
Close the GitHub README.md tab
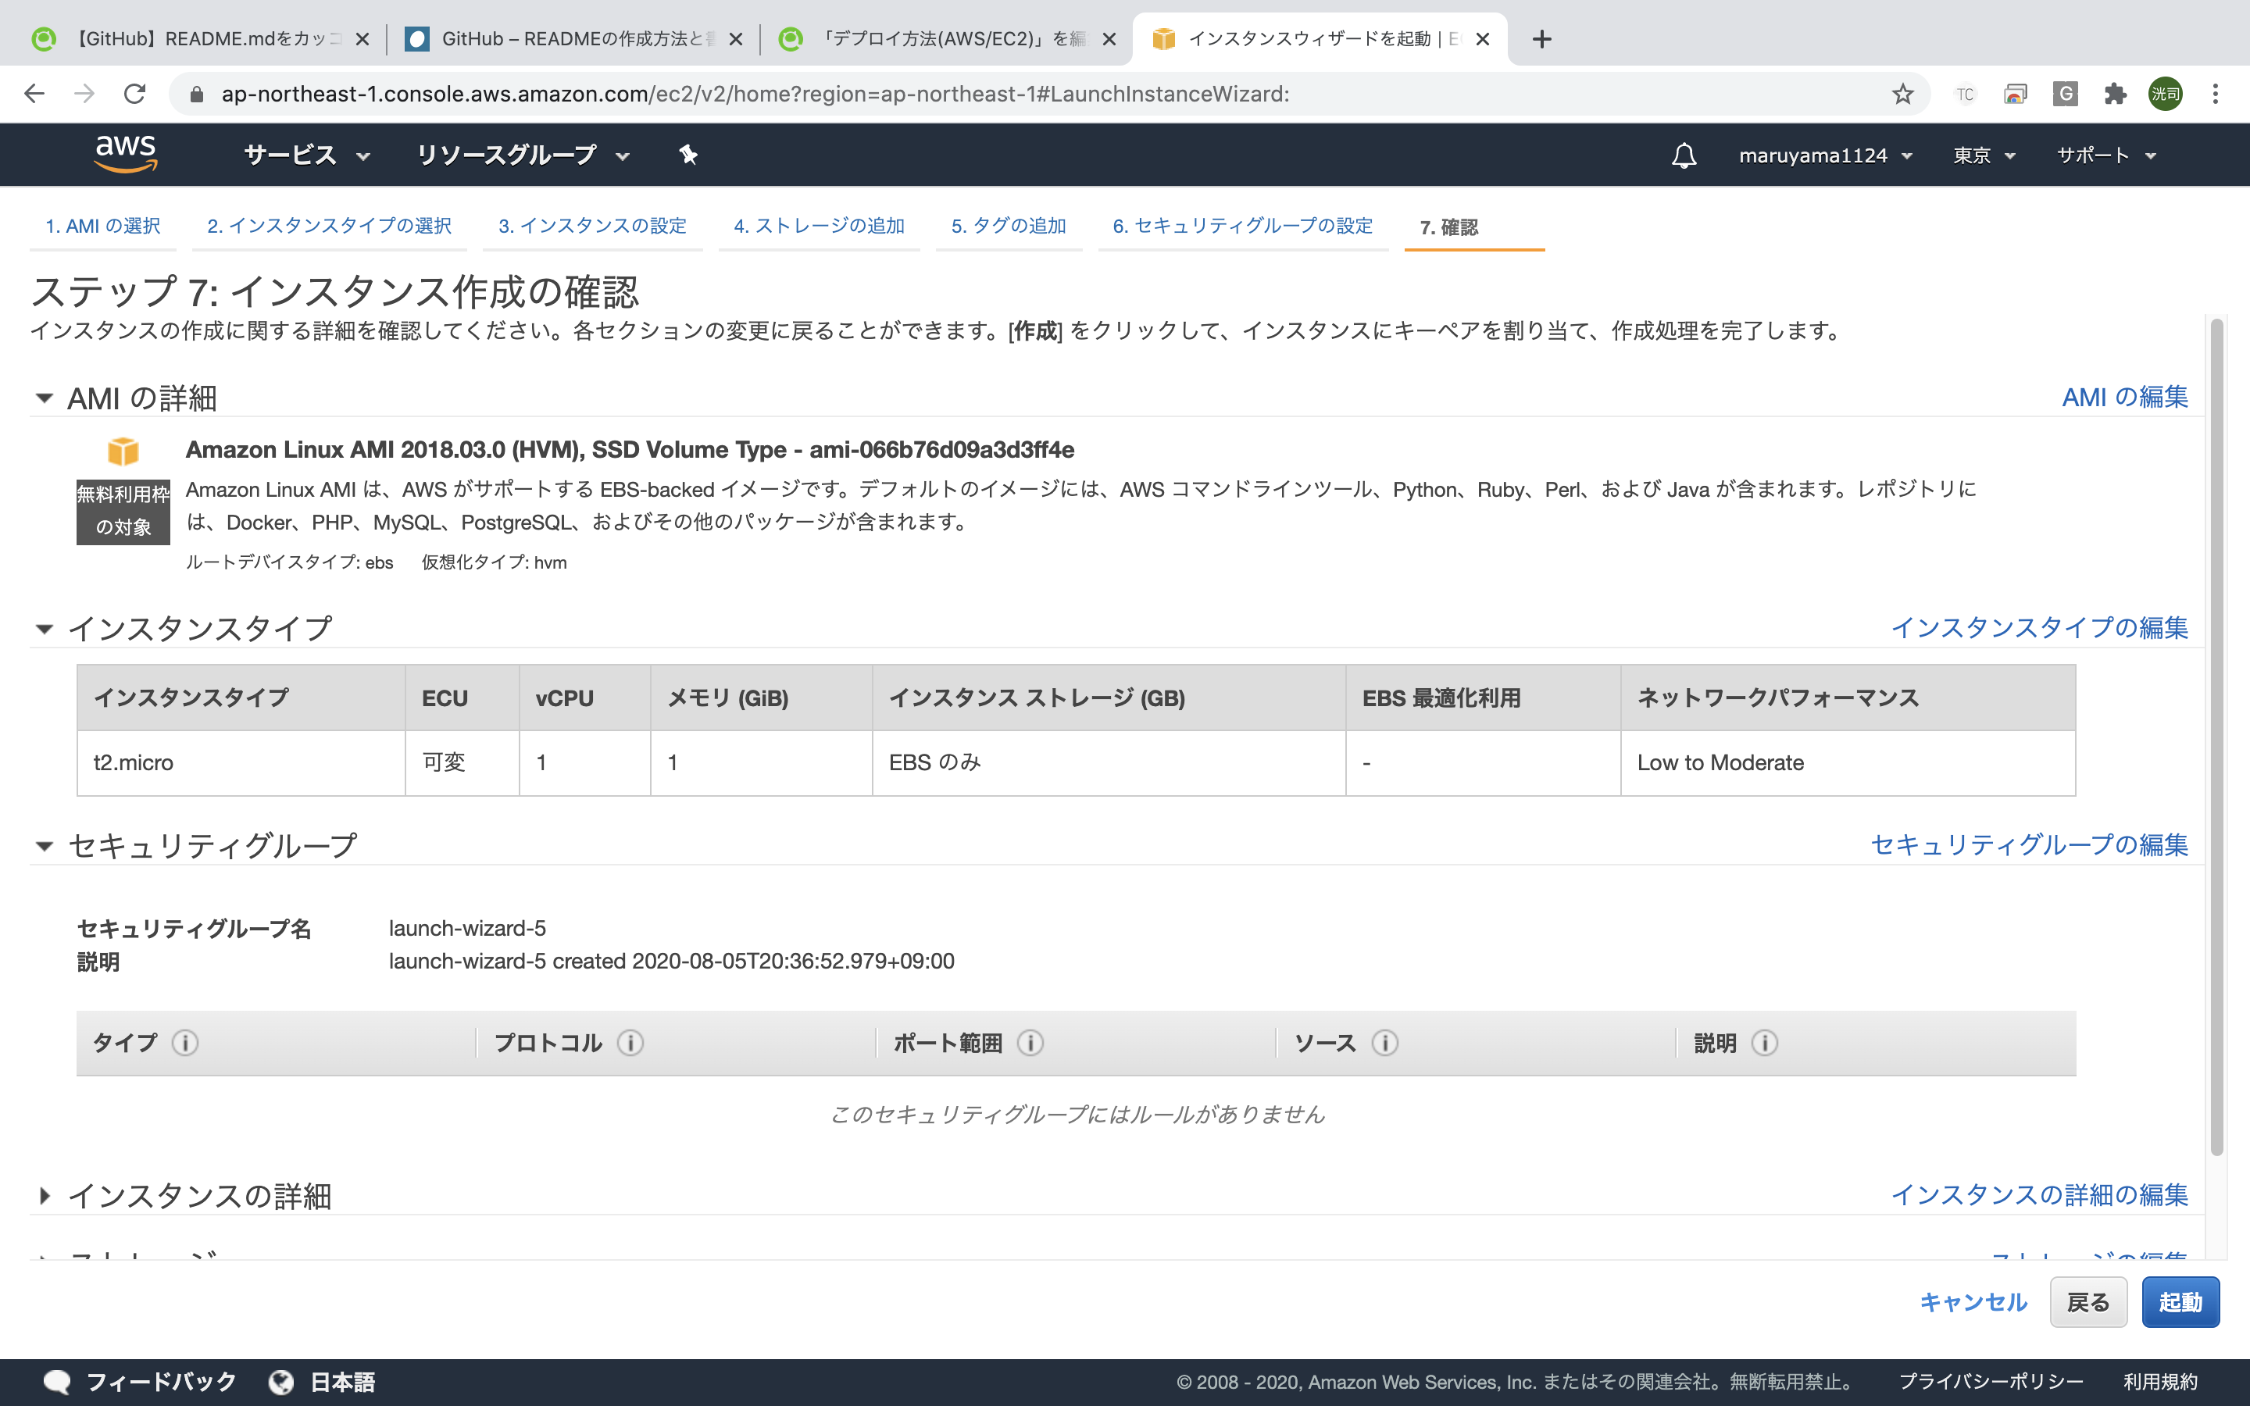(x=362, y=39)
